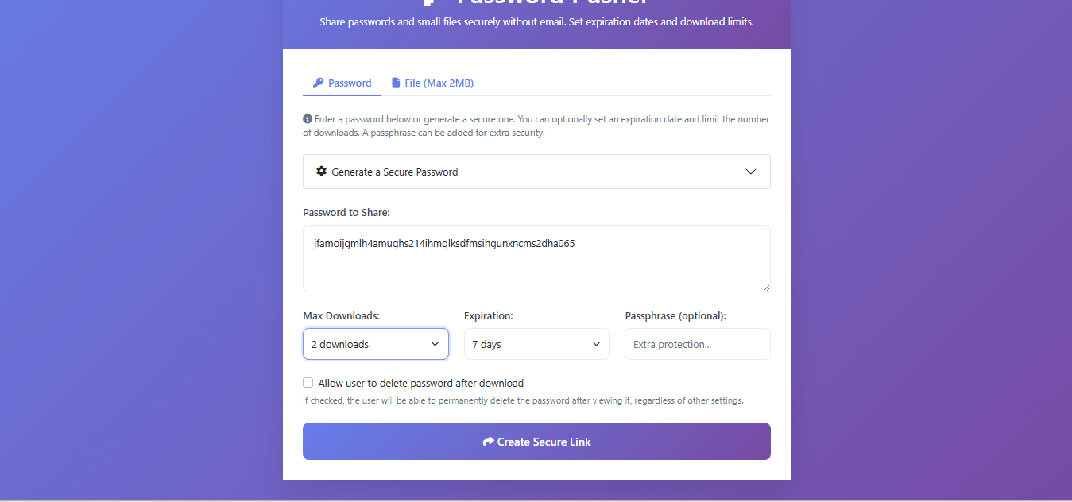Click the info icon before the instructions text
The width and height of the screenshot is (1072, 502).
click(x=307, y=118)
